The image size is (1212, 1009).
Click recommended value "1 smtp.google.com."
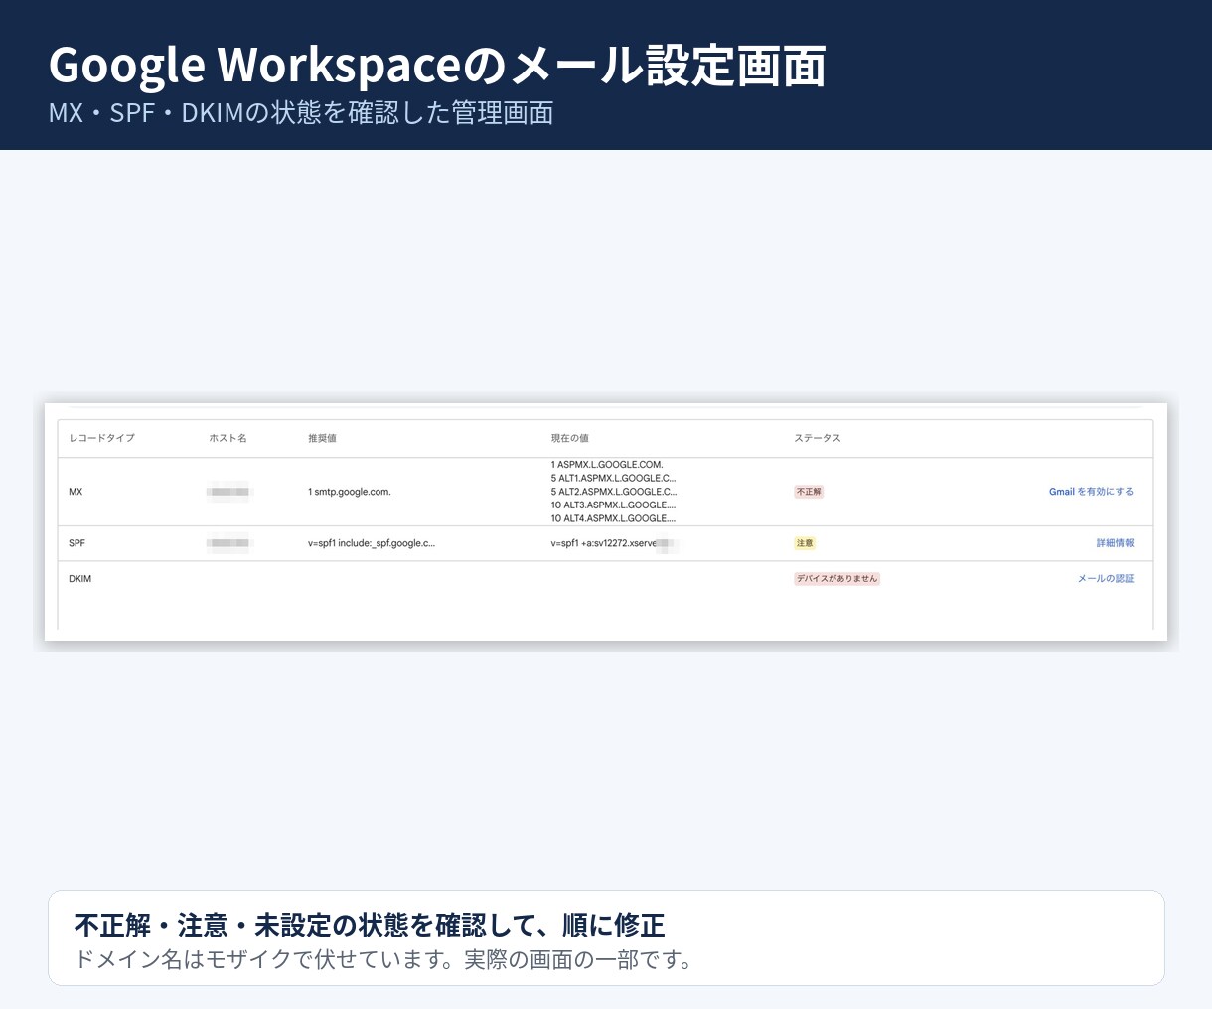(x=349, y=492)
